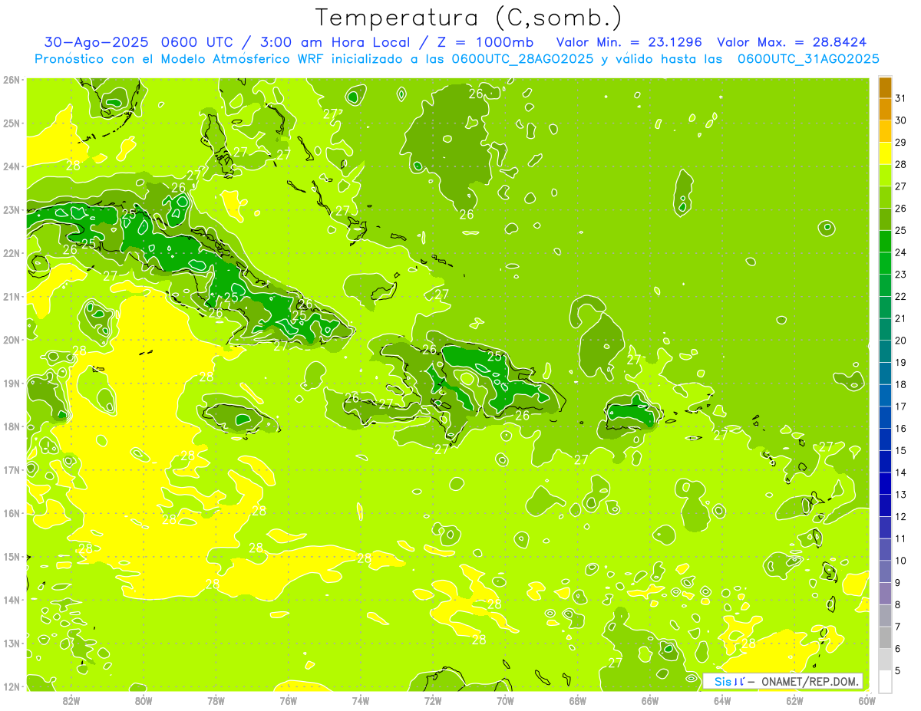Pick the orange legend swatch between 30 and 31
The height and width of the screenshot is (711, 921).
pyautogui.click(x=885, y=110)
